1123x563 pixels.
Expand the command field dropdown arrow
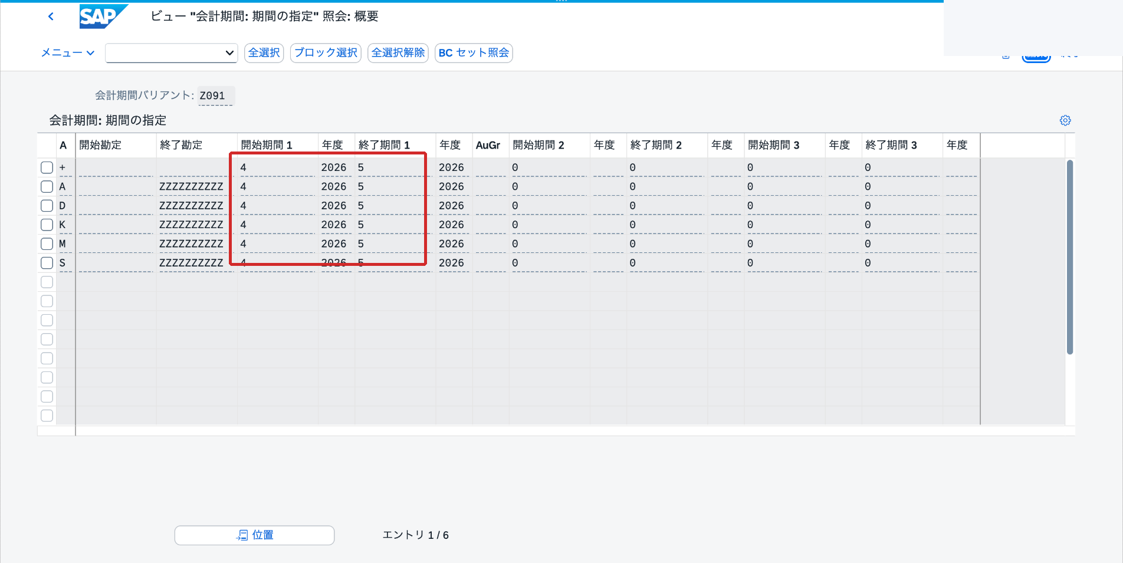click(229, 53)
